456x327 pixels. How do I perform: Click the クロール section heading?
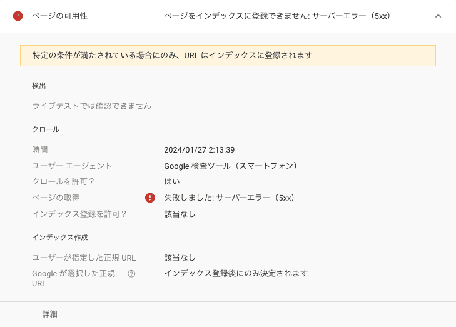(46, 129)
